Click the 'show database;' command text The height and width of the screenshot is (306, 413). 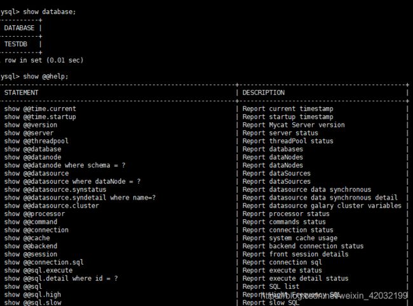(50, 12)
